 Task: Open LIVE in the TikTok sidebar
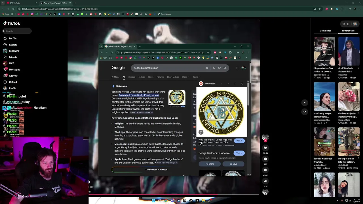coord(9,63)
